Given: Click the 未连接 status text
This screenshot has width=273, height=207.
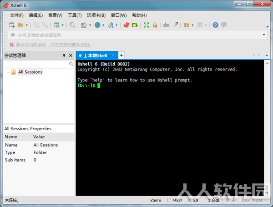Looking at the screenshot, I should [12, 200].
